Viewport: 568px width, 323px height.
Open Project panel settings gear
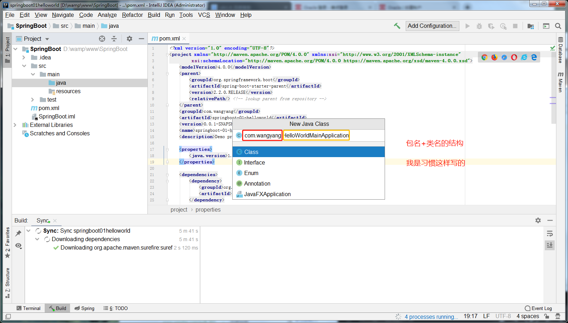(x=130, y=39)
